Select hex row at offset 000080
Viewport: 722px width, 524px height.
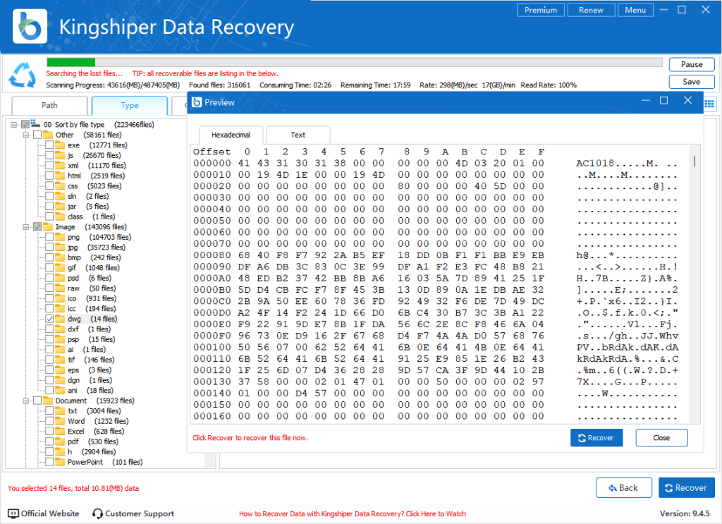435,255
